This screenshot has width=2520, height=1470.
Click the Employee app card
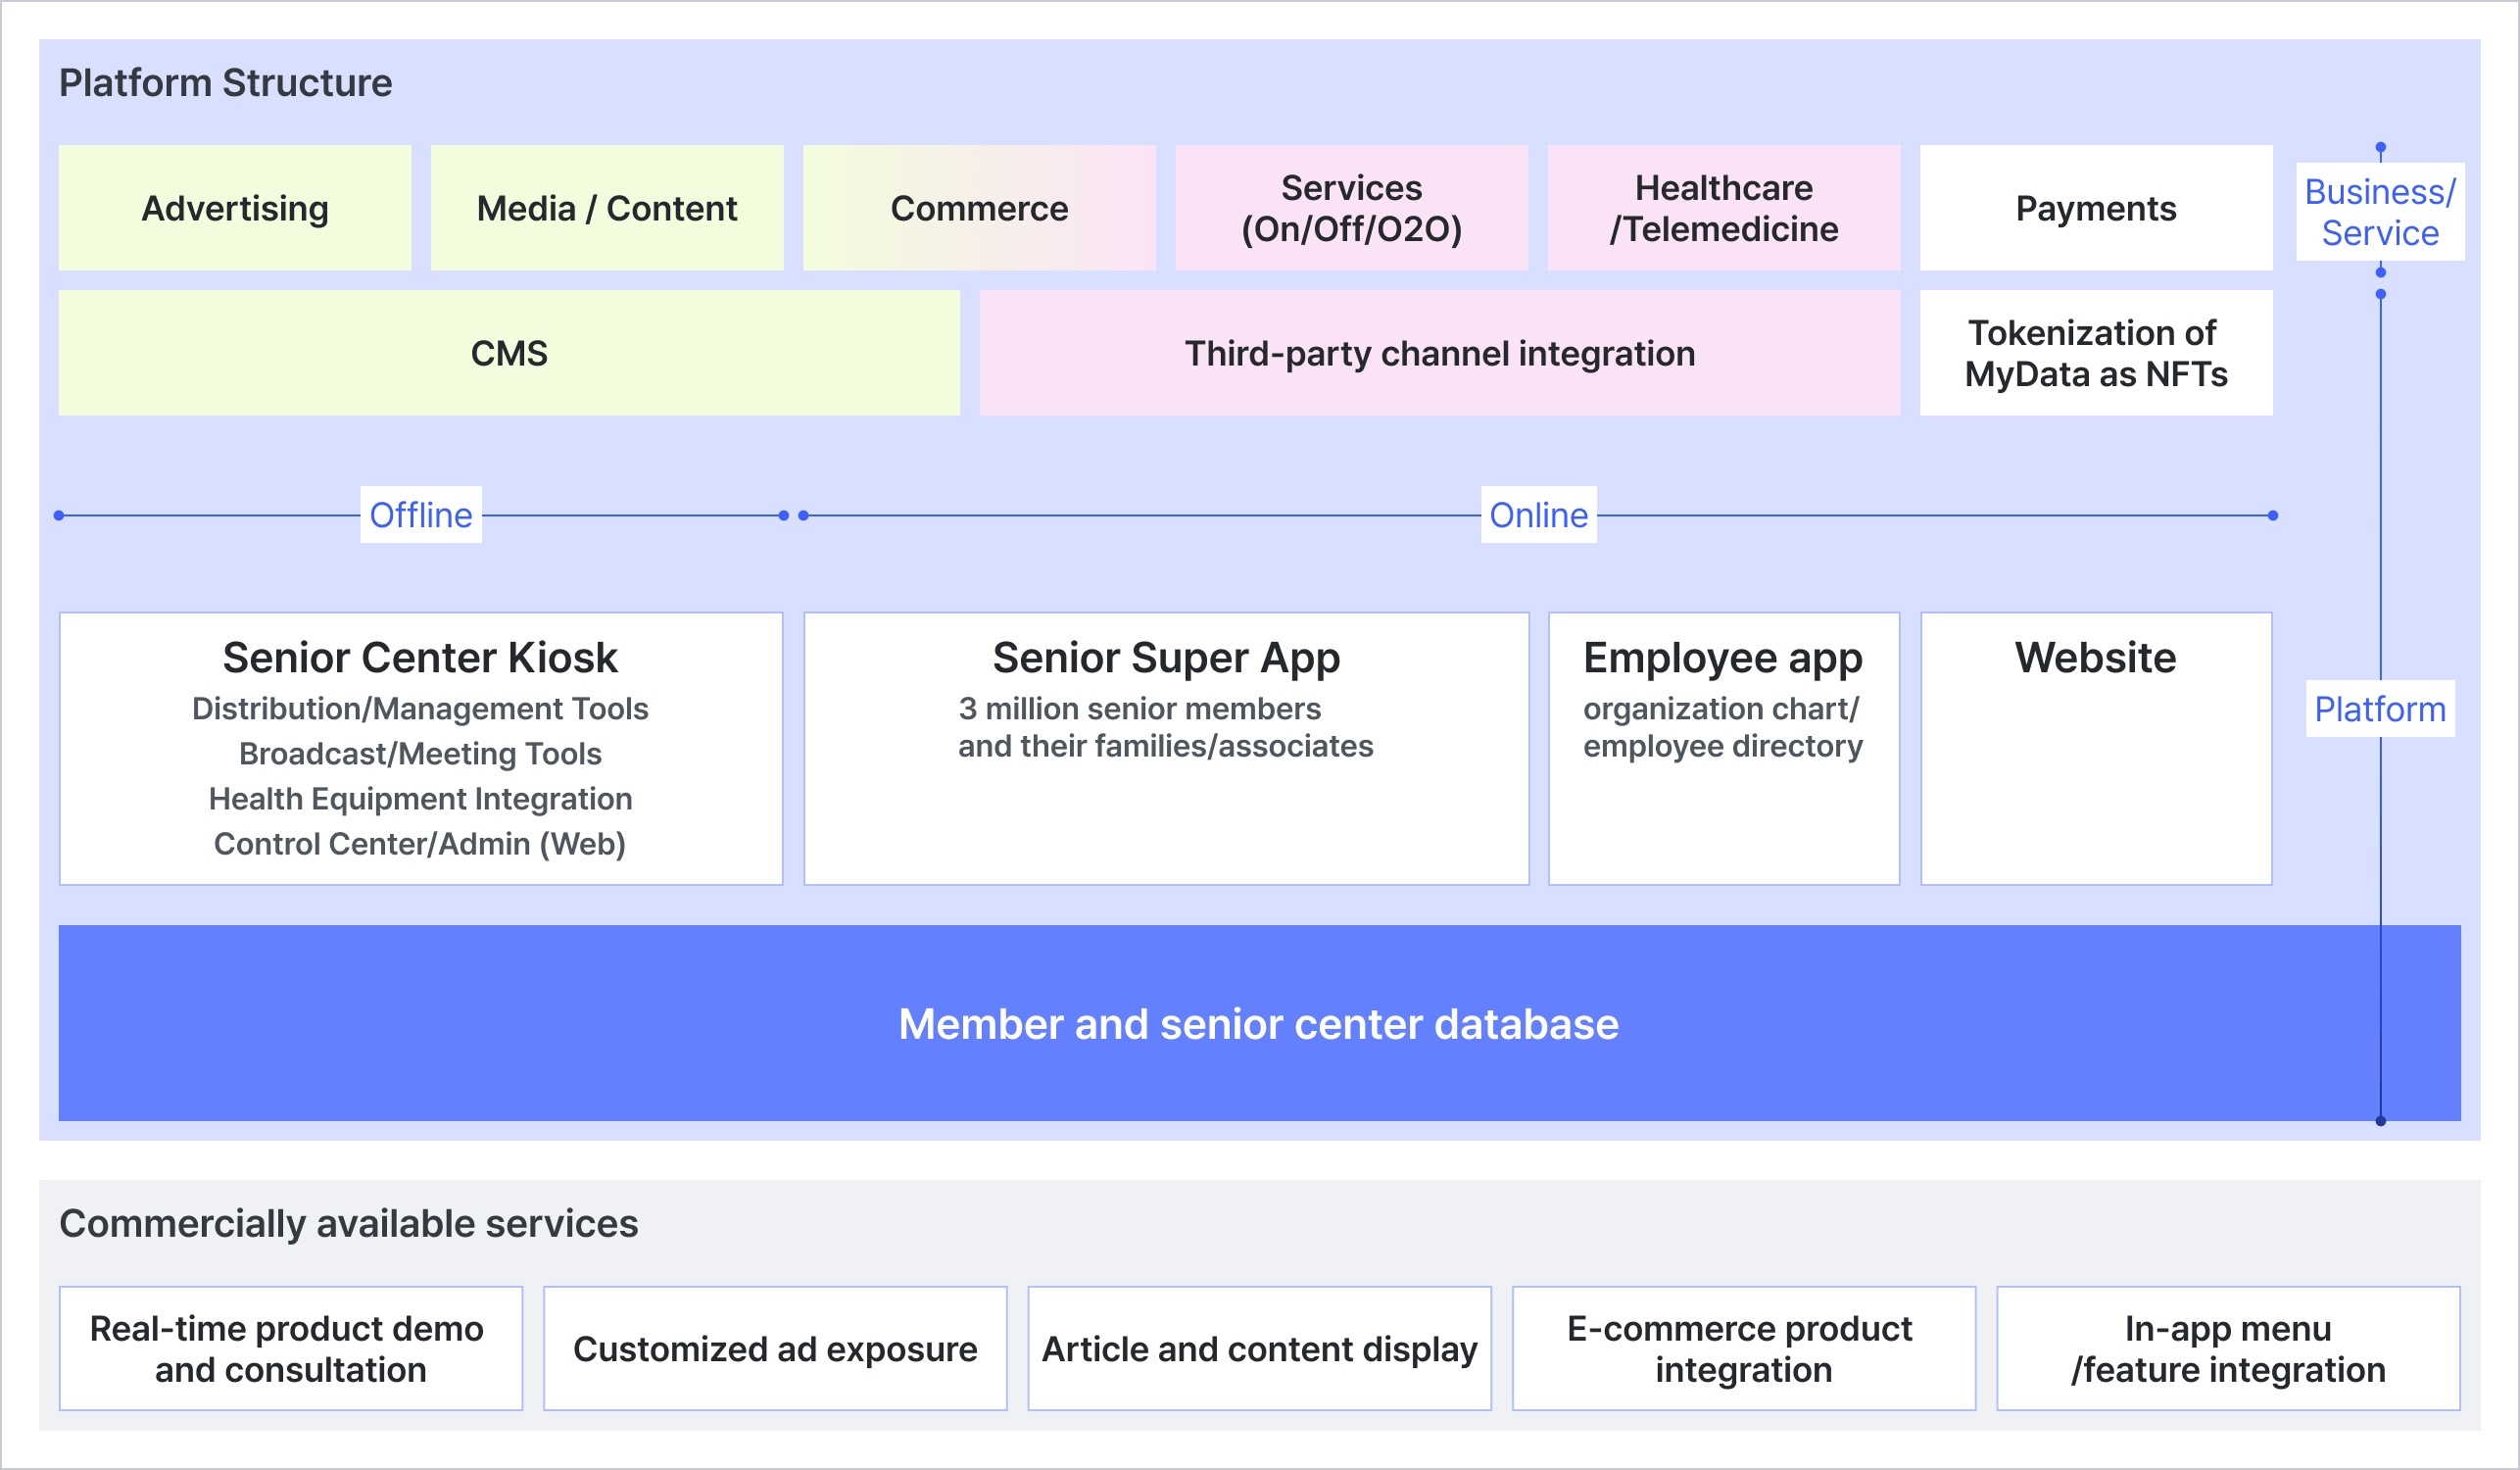coord(1723,748)
